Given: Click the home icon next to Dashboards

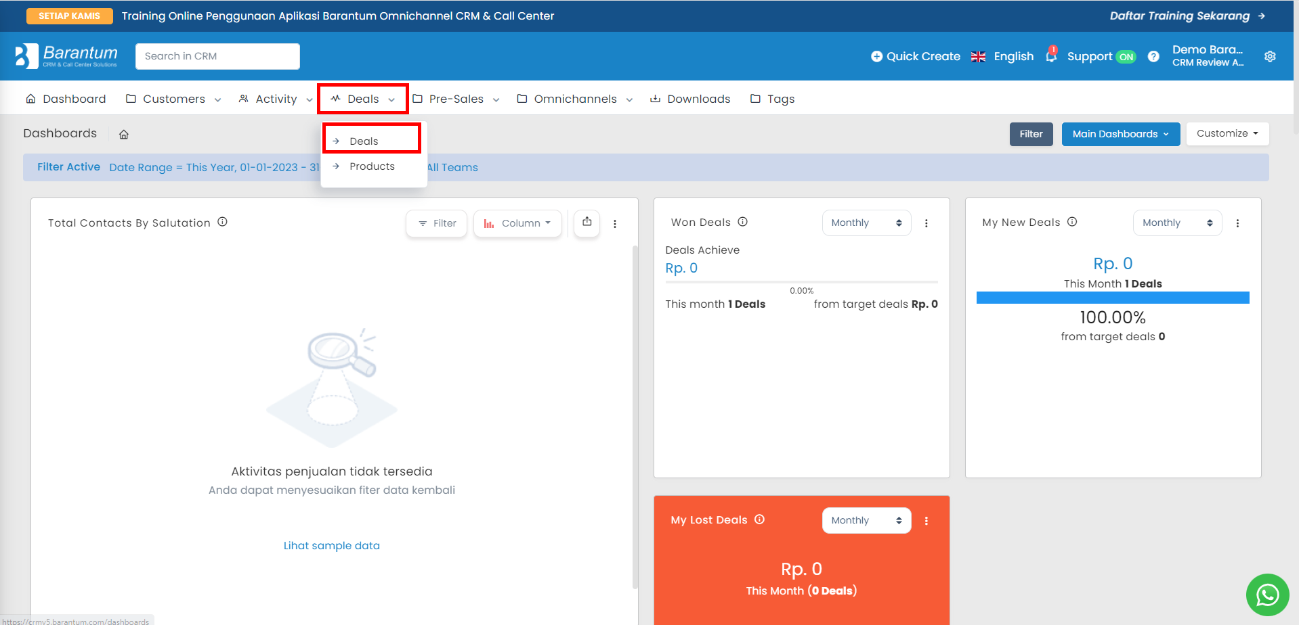Looking at the screenshot, I should click(124, 135).
